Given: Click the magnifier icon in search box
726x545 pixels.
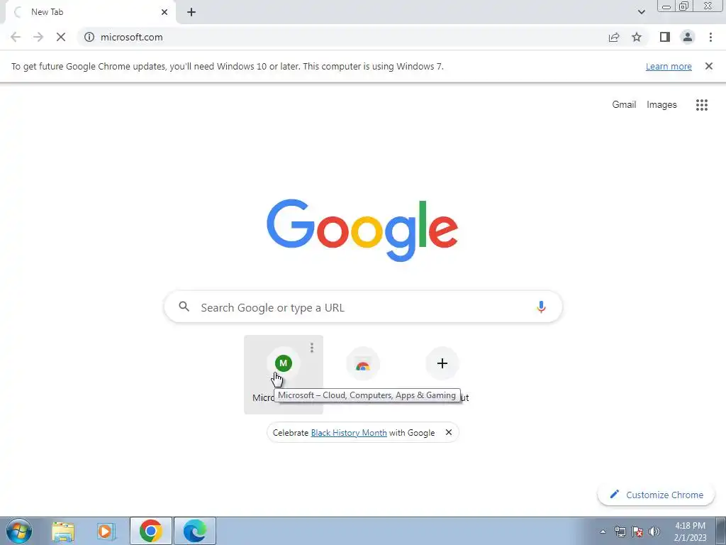Looking at the screenshot, I should pyautogui.click(x=184, y=307).
